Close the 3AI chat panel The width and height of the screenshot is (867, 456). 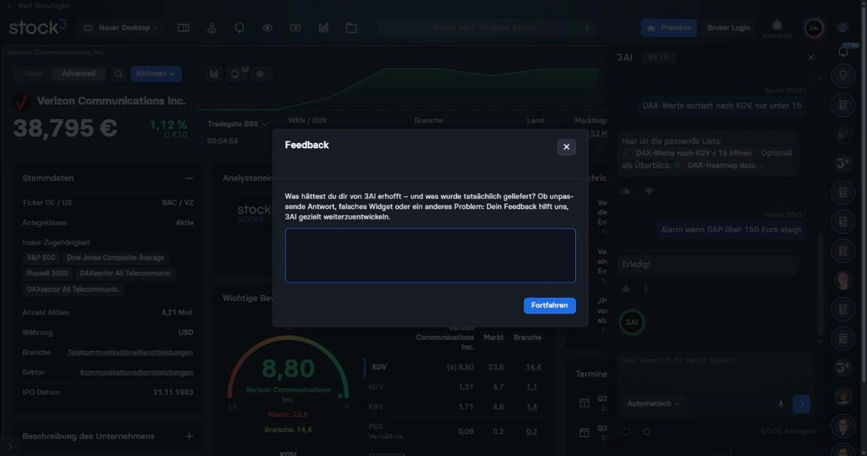(x=810, y=57)
